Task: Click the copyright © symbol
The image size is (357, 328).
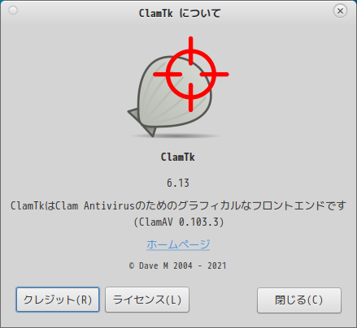Action: tap(132, 265)
